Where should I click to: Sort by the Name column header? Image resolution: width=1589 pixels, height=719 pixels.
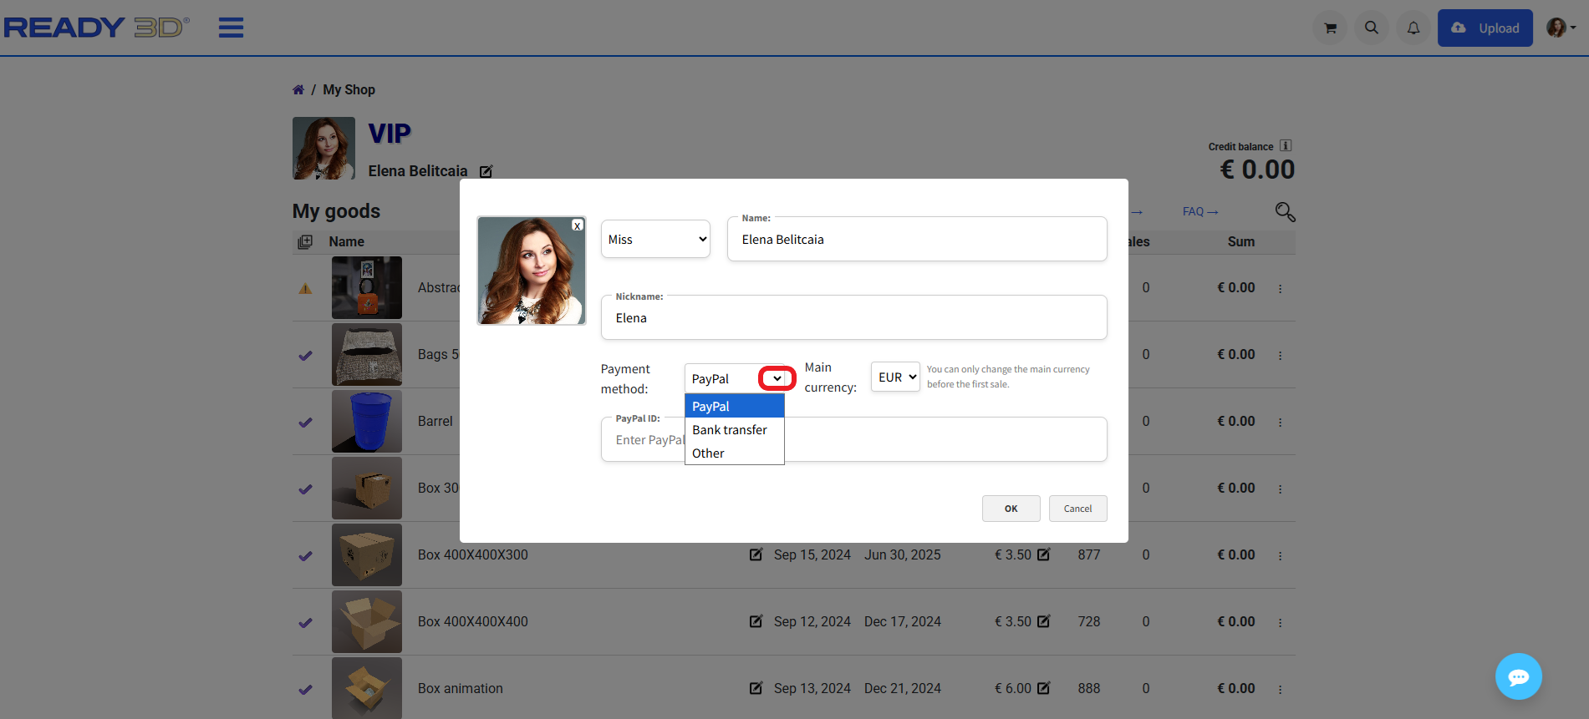click(346, 241)
